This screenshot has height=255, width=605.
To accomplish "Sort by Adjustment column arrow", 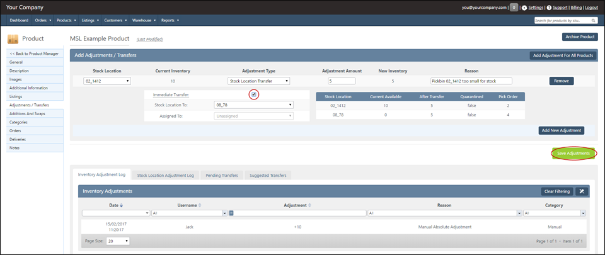I will click(309, 206).
